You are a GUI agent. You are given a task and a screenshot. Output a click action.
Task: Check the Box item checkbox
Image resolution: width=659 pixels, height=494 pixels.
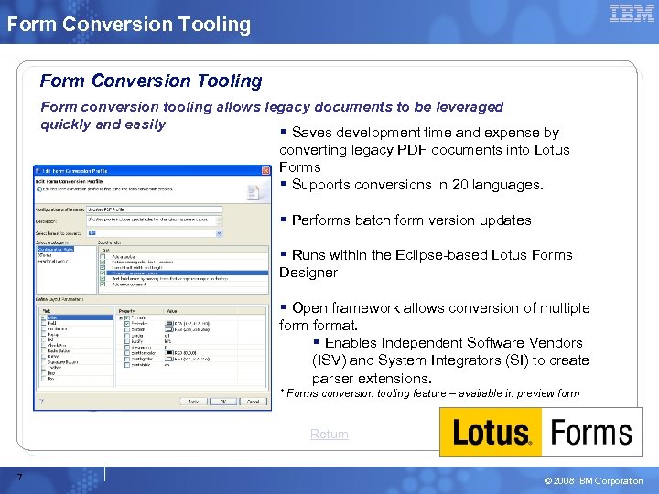pyautogui.click(x=43, y=379)
